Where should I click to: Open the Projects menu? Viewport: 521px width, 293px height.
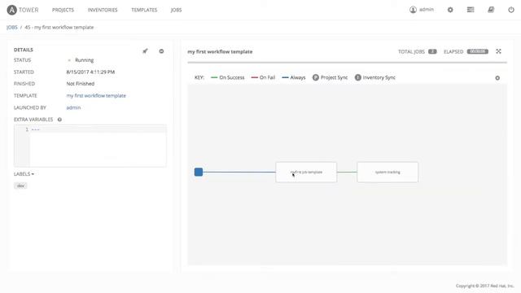point(63,10)
